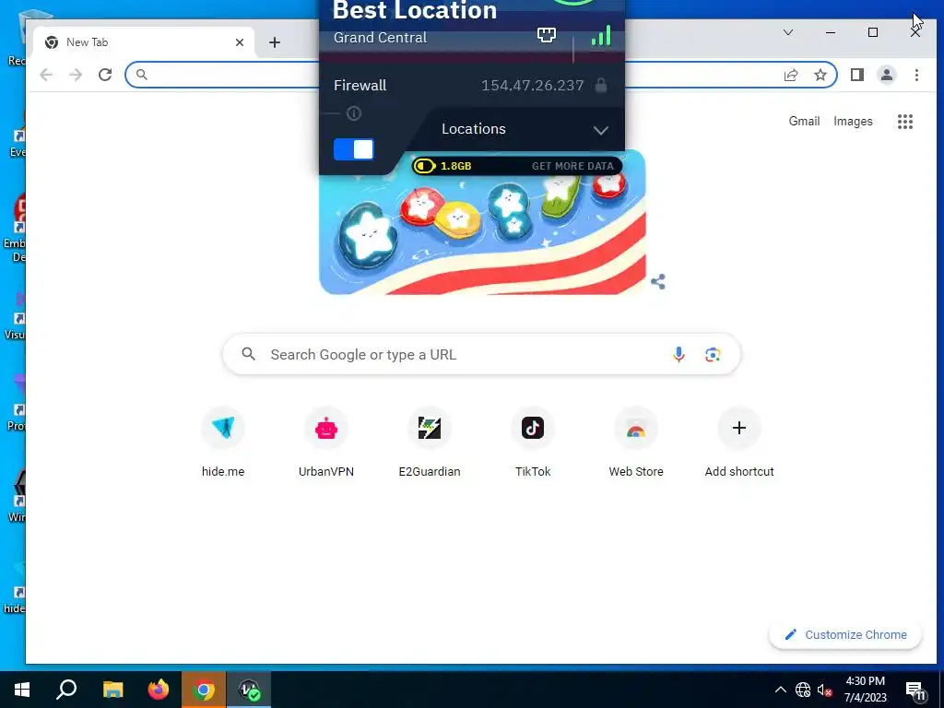Go forward in Chrome history

tap(76, 75)
